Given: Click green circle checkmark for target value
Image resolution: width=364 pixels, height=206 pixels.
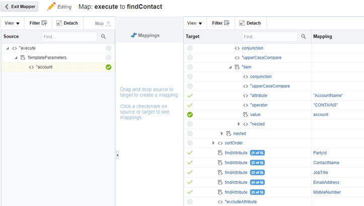Looking at the screenshot, I should pos(190,115).
